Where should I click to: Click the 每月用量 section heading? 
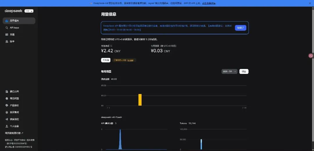coord(106,72)
